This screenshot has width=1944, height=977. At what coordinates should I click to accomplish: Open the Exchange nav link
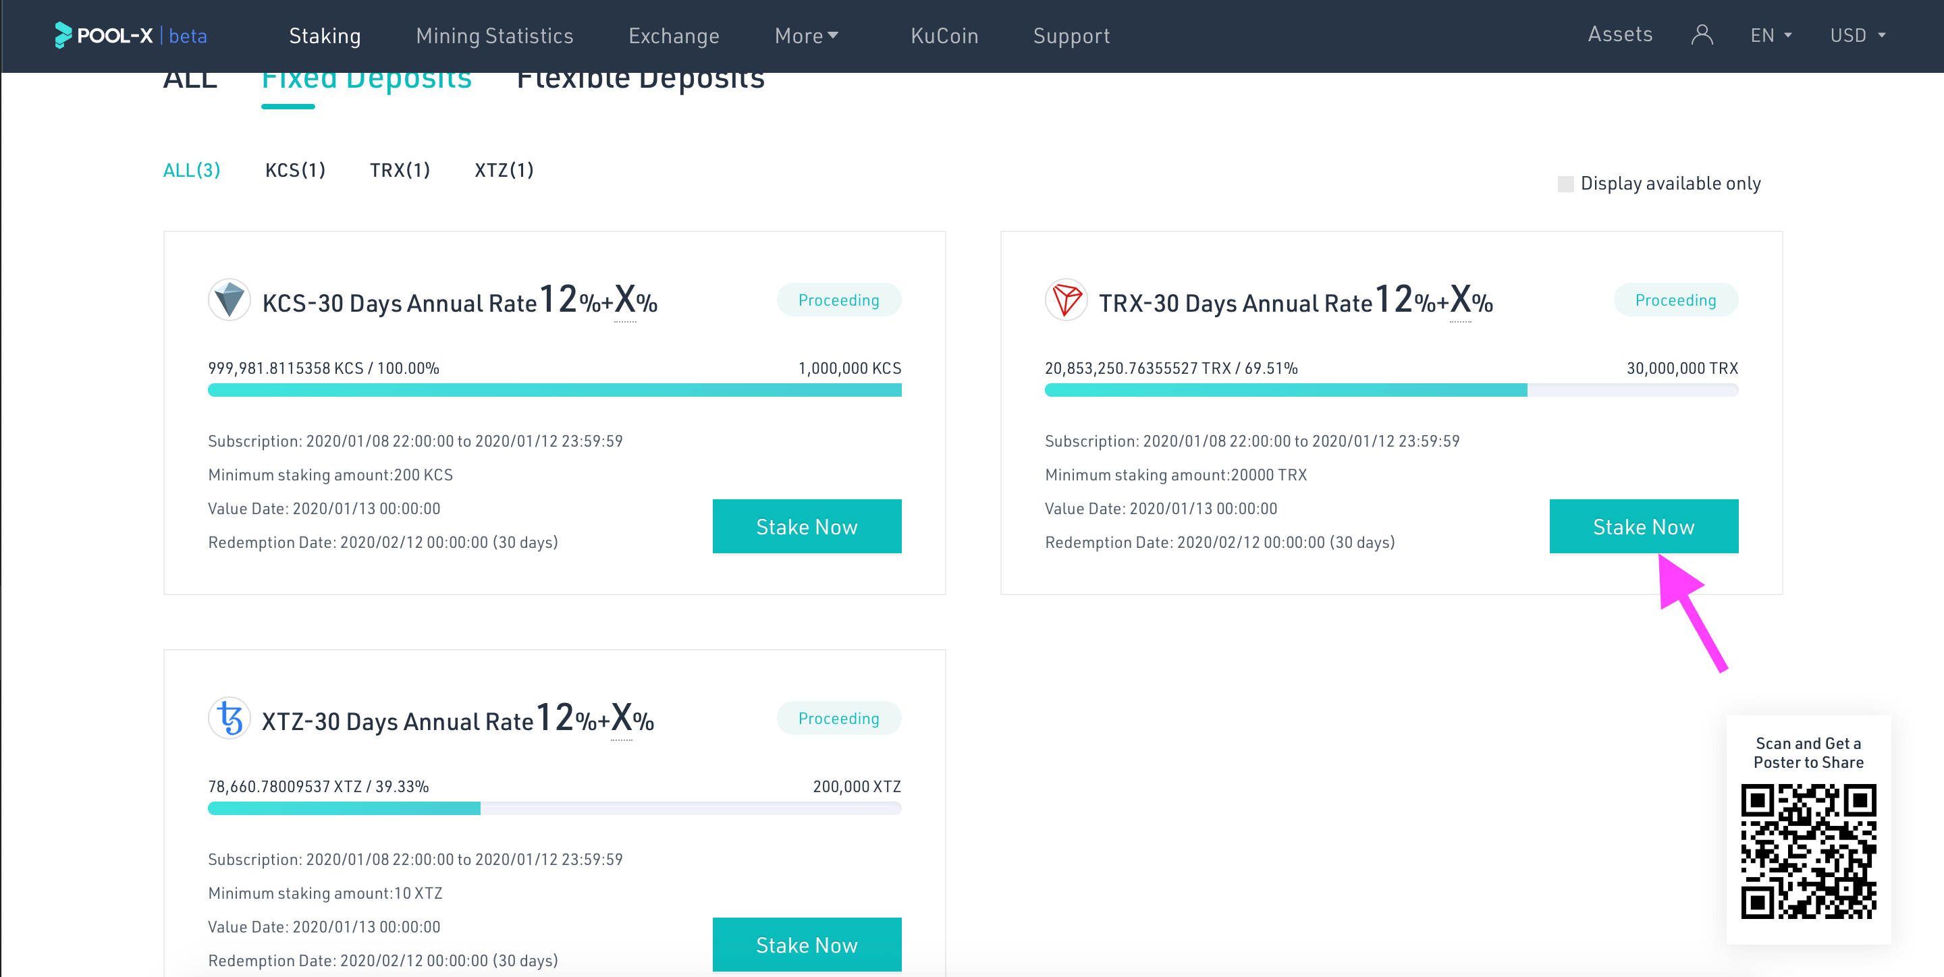(674, 36)
